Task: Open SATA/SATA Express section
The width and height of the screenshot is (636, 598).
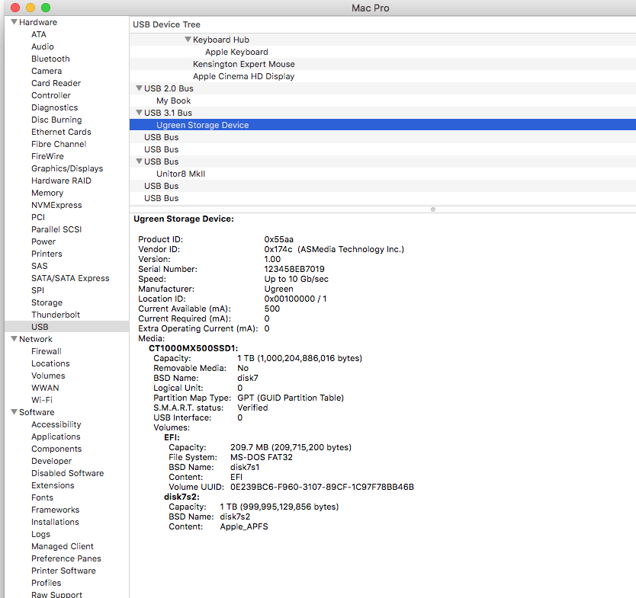Action: (70, 278)
